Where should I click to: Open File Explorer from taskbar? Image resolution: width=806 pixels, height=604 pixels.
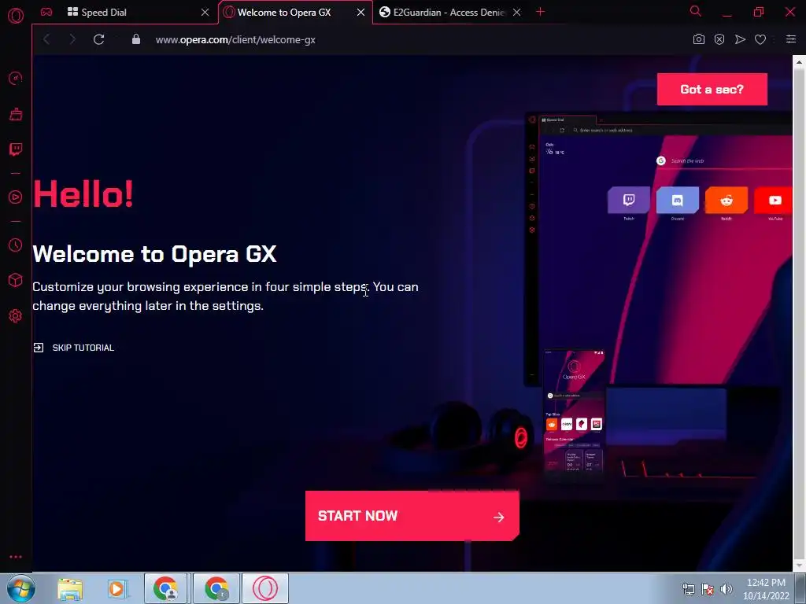[x=70, y=588]
